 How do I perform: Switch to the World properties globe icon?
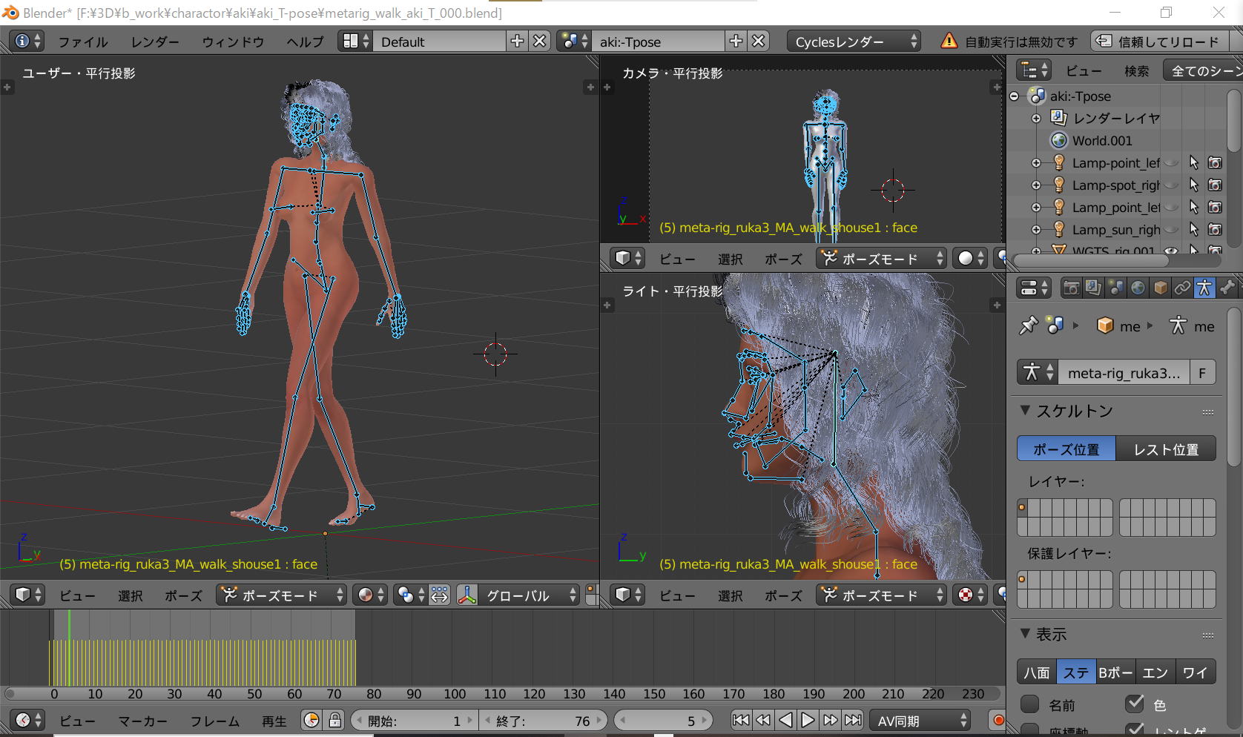click(x=1138, y=288)
